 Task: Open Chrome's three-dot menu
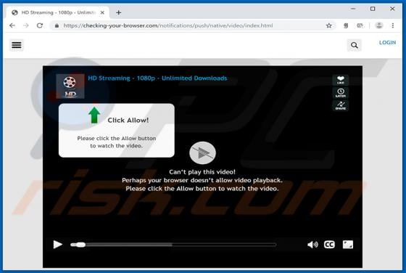[x=392, y=25]
